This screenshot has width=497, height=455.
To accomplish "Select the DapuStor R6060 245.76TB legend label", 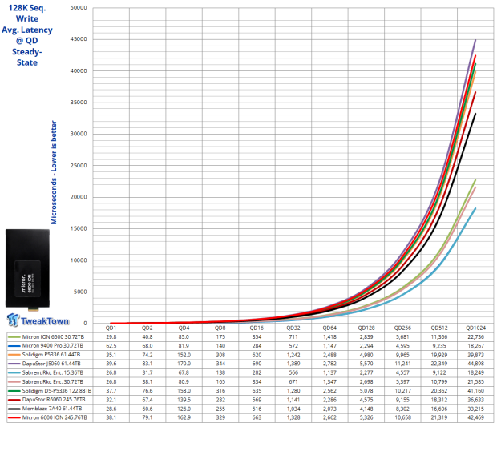I will pyautogui.click(x=54, y=400).
